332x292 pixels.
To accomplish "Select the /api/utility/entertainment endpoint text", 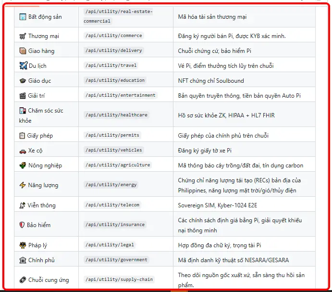I will pyautogui.click(x=121, y=95).
